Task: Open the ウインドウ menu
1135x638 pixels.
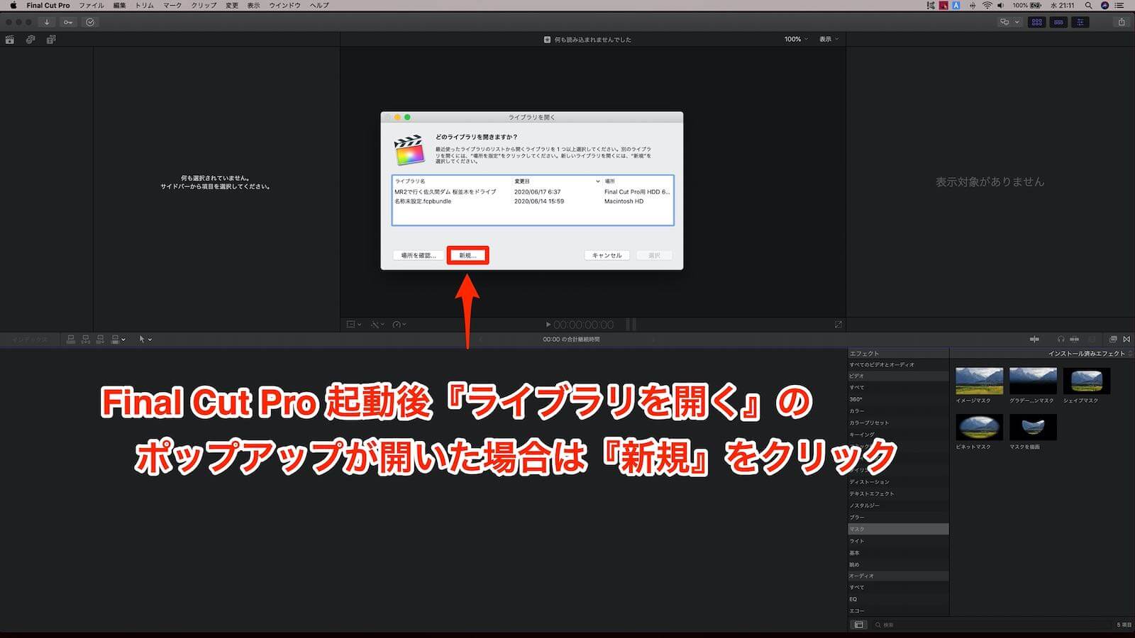Action: pos(284,5)
